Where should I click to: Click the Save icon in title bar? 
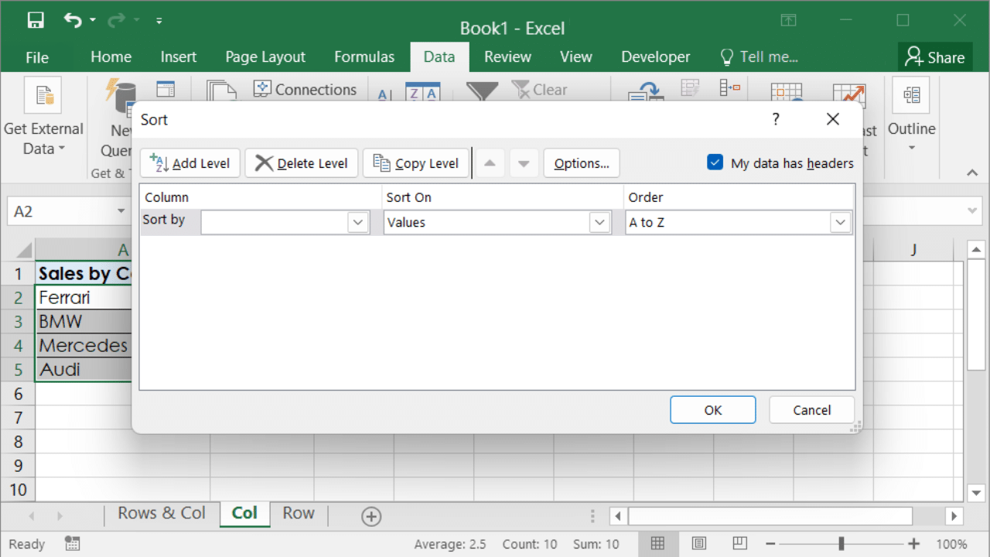coord(36,21)
